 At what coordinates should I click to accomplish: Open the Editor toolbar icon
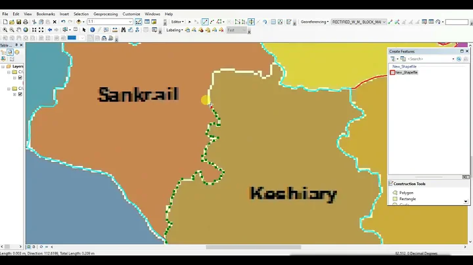(138, 22)
